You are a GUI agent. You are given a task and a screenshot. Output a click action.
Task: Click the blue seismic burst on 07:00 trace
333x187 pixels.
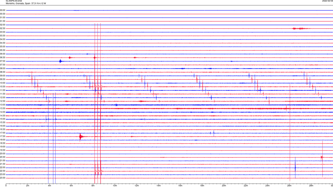[x=61, y=61]
